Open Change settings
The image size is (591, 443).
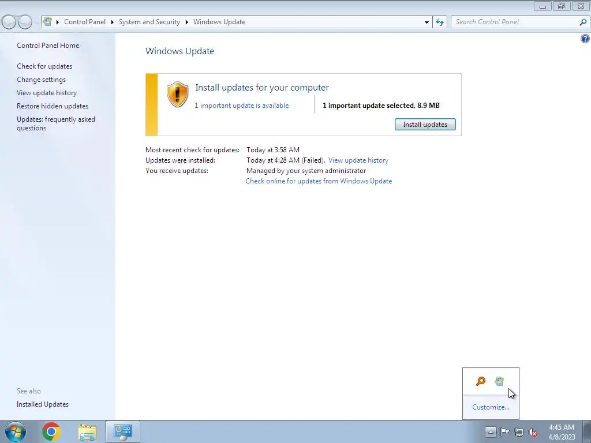tap(41, 80)
